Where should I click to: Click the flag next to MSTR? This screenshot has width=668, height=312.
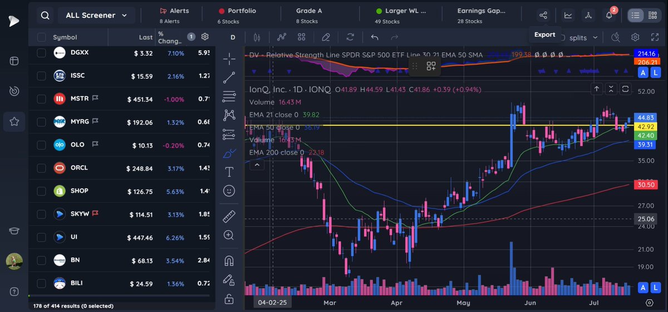click(x=95, y=99)
